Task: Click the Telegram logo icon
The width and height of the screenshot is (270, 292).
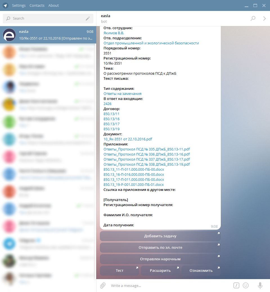Action: point(5,5)
